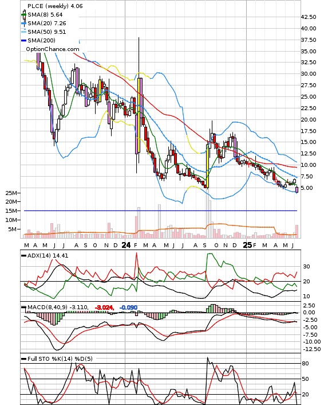Click the 25 year marker on time axis
The height and width of the screenshot is (405, 324).
(x=247, y=245)
